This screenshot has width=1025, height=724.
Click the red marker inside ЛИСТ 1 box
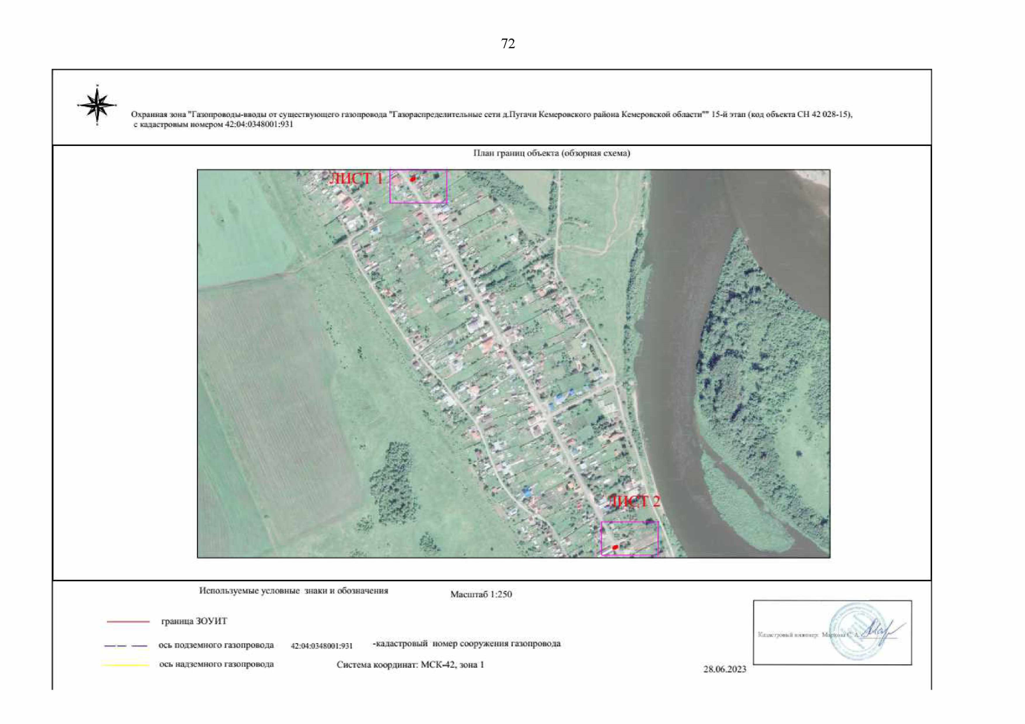point(413,179)
